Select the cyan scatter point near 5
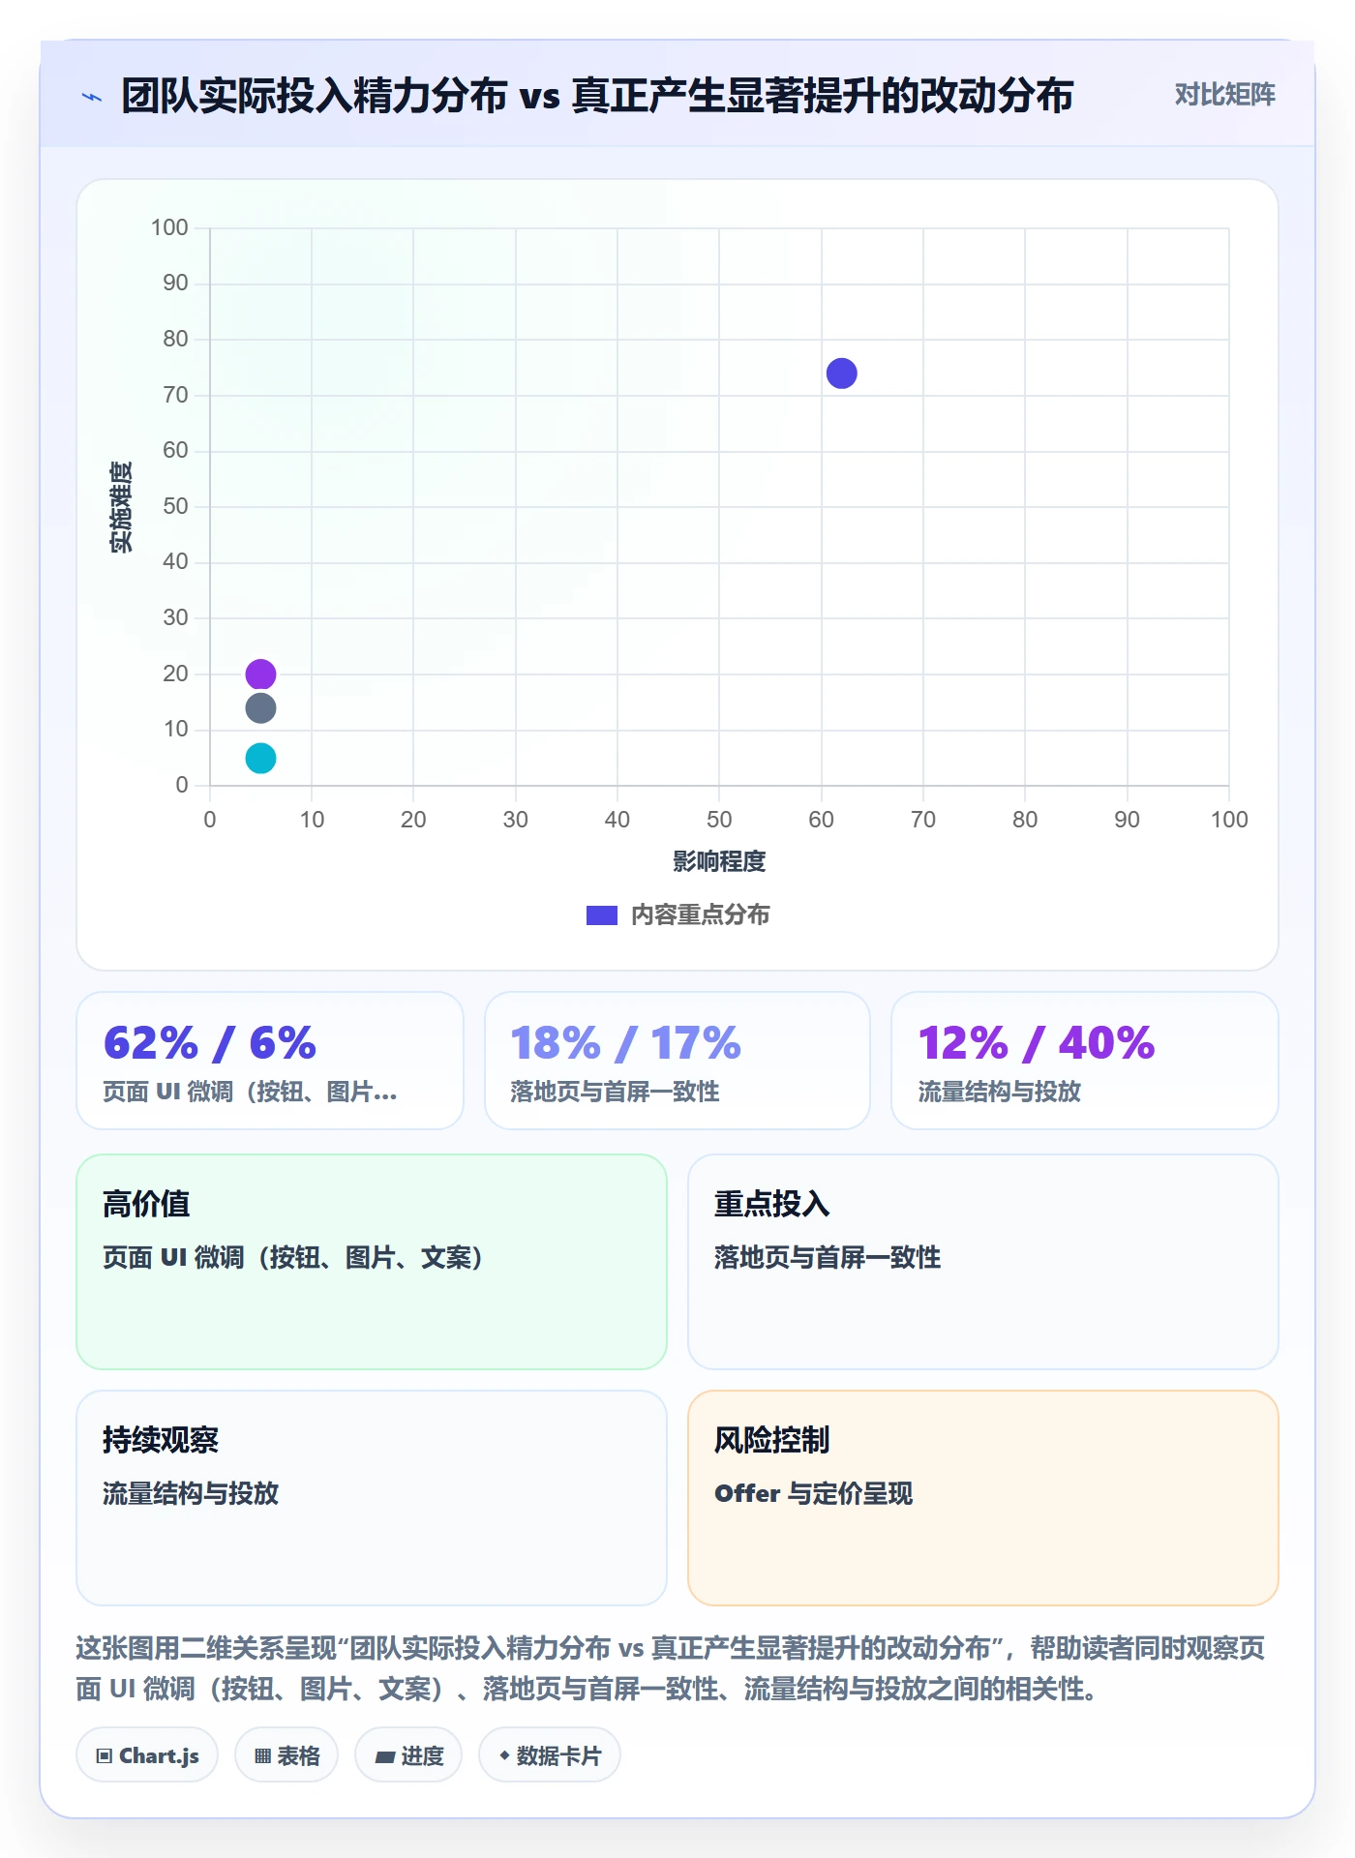The image size is (1355, 1858). coord(260,758)
